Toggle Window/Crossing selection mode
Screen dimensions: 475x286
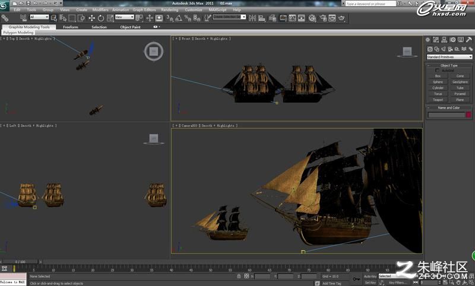coord(81,18)
